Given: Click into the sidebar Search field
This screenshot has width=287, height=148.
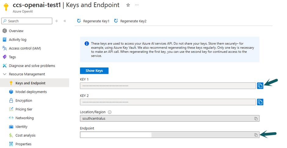Looking at the screenshot, I should (x=27, y=21).
